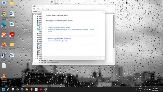Collapse the root computer node in device tree
The width and height of the screenshot is (163, 92).
tap(34, 15)
